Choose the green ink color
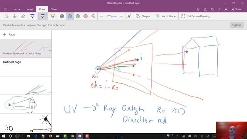Screen dimensions: 247x139 [78, 16]
